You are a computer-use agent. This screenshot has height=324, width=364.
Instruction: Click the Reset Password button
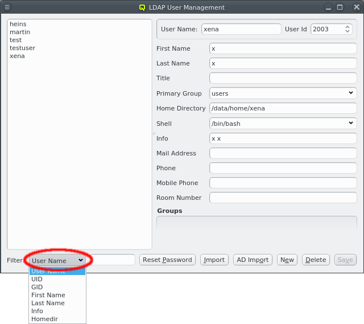coord(167,260)
